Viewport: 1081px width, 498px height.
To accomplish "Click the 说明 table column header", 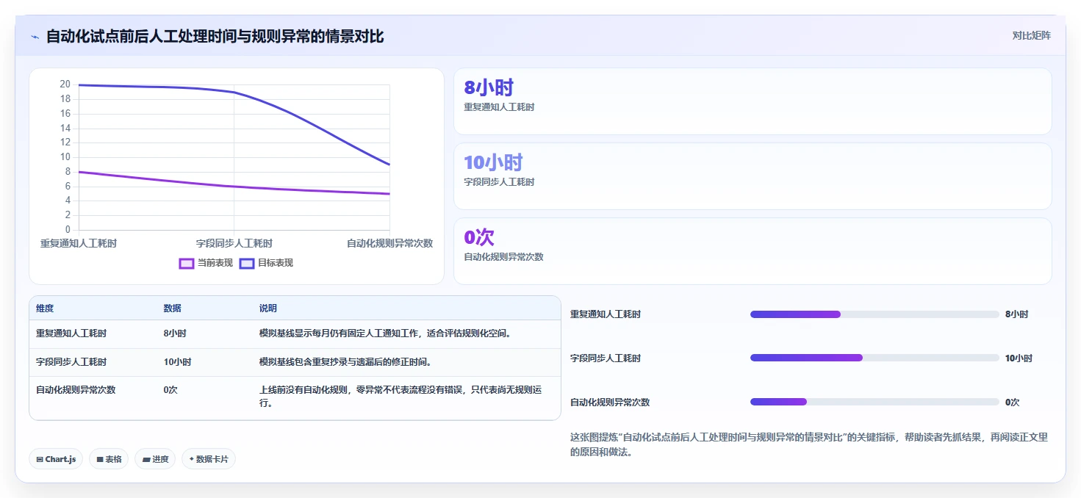I will (x=267, y=308).
